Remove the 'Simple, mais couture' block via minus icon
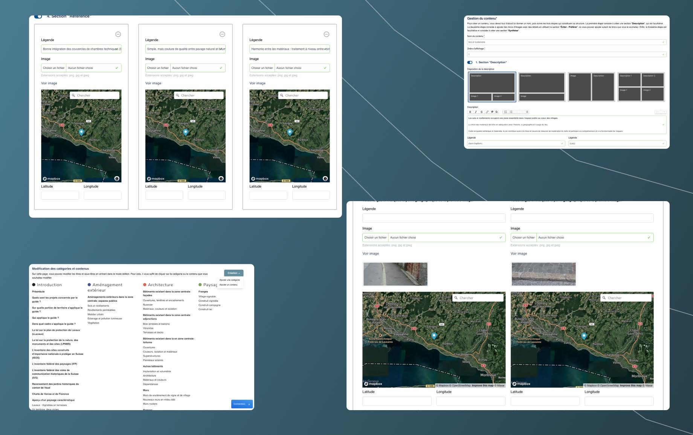 tap(222, 34)
